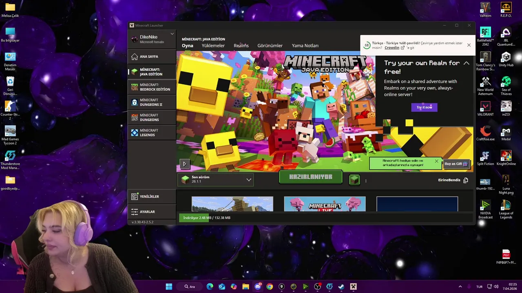Open League of Legends desktop shortcut

click(506, 209)
